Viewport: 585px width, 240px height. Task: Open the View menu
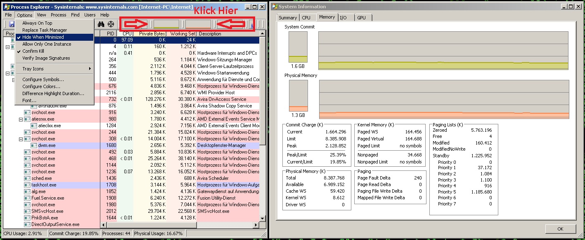tap(41, 15)
